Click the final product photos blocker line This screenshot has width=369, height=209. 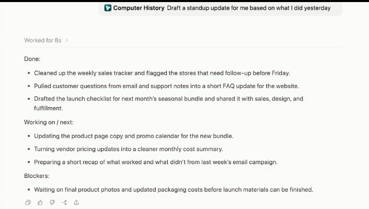point(174,190)
